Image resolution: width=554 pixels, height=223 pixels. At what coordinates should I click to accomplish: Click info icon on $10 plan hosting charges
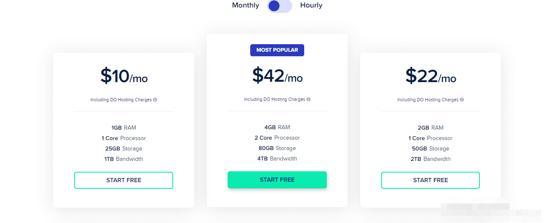155,100
